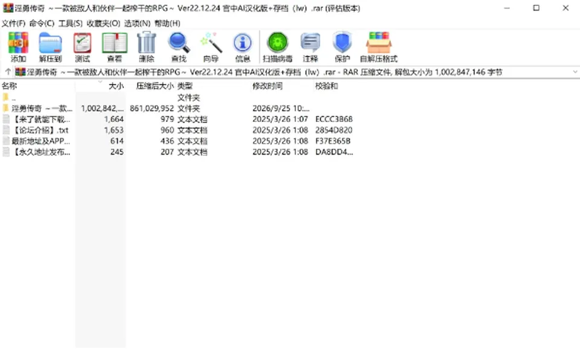The width and height of the screenshot is (580, 349).
Task: Select the 【论坛介绍】.txt file icon
Action: [5, 130]
